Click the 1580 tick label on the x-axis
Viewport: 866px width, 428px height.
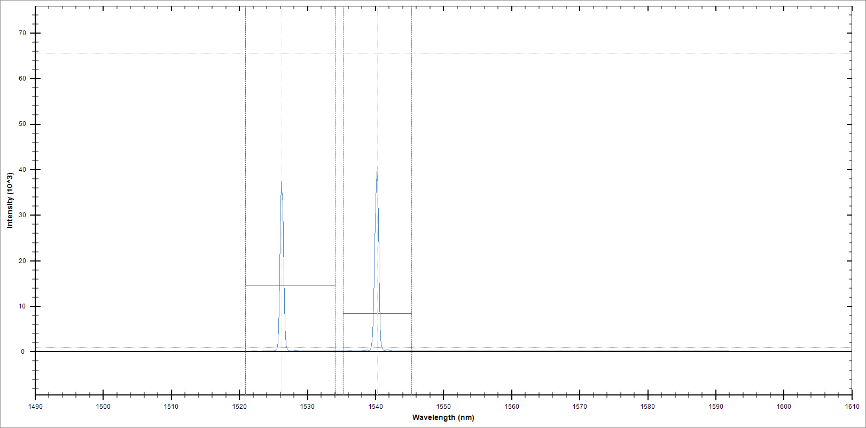pyautogui.click(x=647, y=406)
